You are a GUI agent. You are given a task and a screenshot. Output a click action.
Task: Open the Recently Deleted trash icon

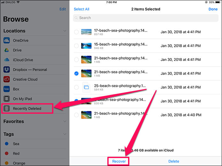pyautogui.click(x=7, y=109)
